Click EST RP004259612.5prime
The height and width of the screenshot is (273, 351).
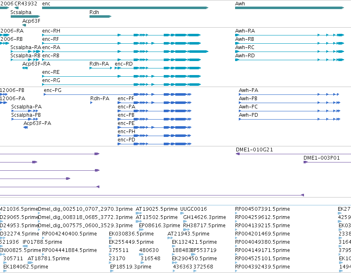coord(262,217)
